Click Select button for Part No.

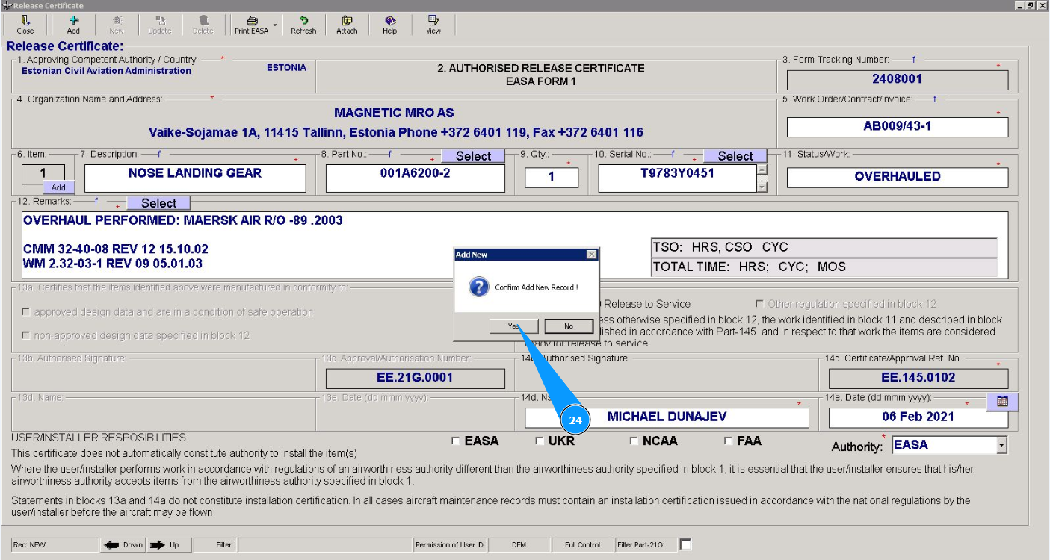tap(473, 156)
